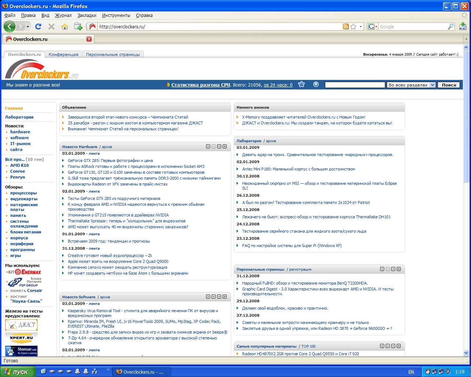
Task: Collapse the Новости Hardware panel via down-arrow icon
Action: [219, 147]
